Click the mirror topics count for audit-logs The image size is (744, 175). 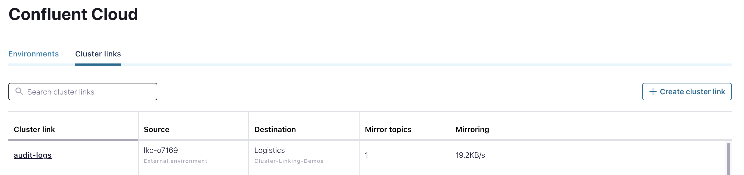(x=367, y=155)
